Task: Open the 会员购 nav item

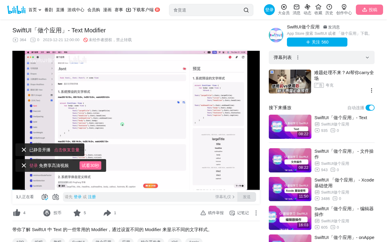Action: [94, 10]
